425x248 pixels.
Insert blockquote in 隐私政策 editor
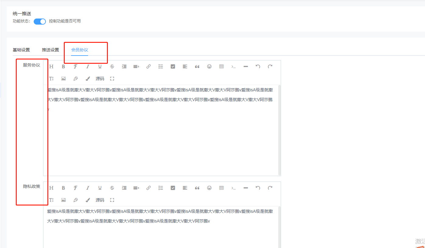coord(197,188)
